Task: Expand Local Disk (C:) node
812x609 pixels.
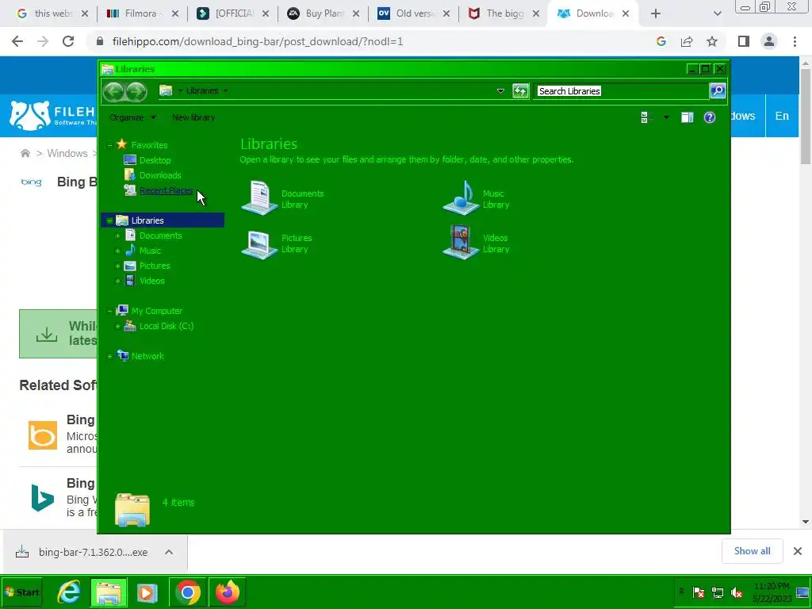Action: 117,326
